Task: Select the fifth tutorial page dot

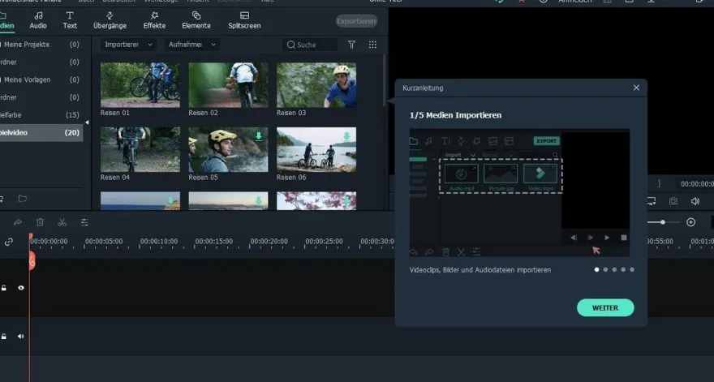Action: click(x=631, y=269)
